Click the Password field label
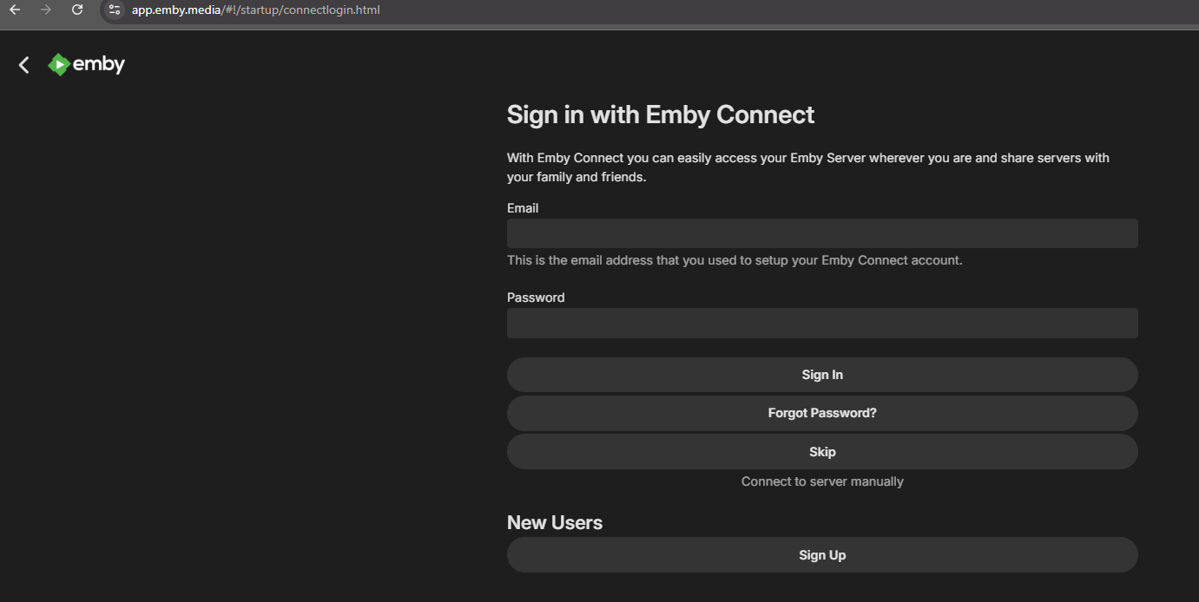1199x602 pixels. 536,298
